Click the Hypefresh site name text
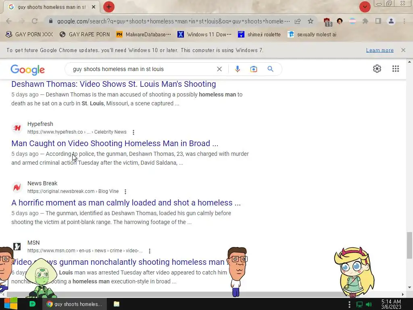Screen dimensions: 413x310 40,124
